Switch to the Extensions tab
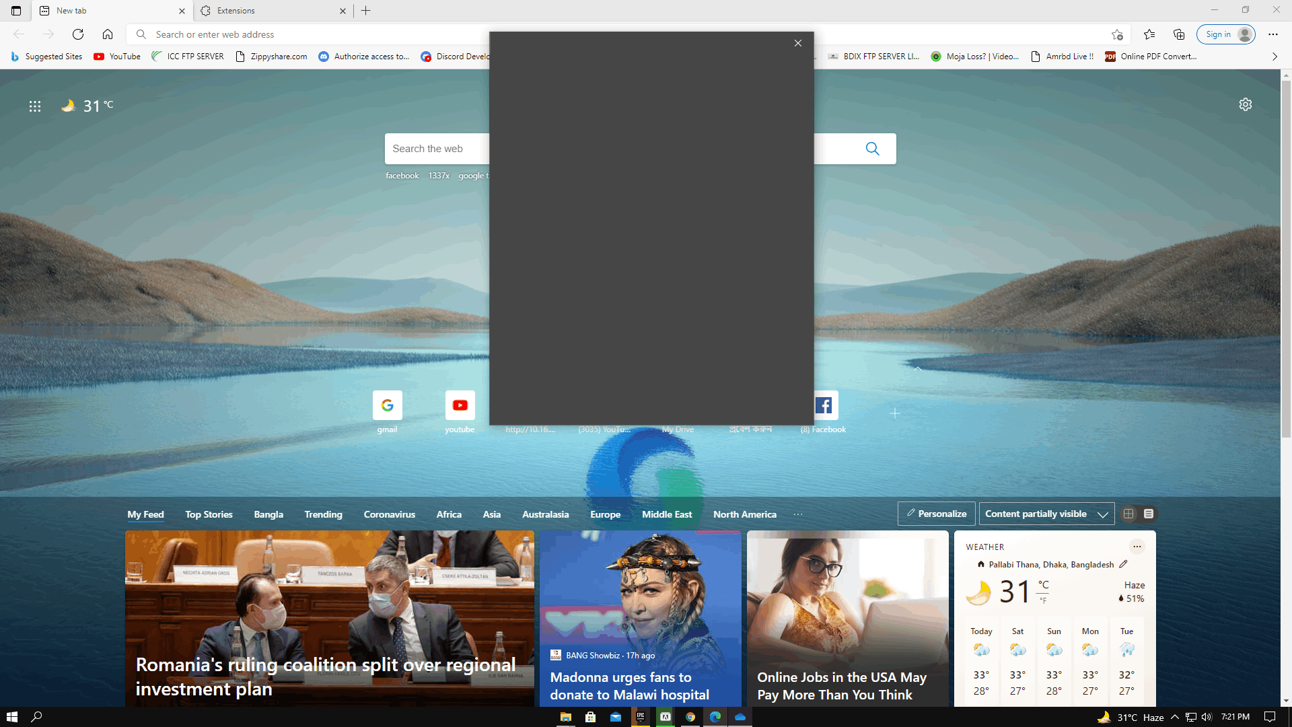The width and height of the screenshot is (1292, 727). coord(273,11)
